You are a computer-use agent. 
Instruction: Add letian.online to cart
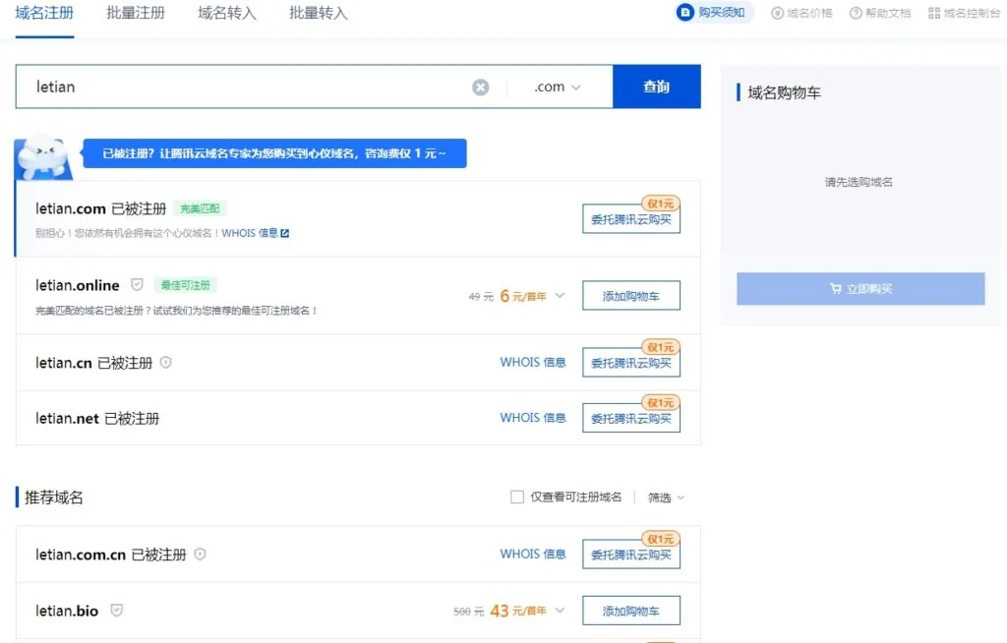pos(630,296)
